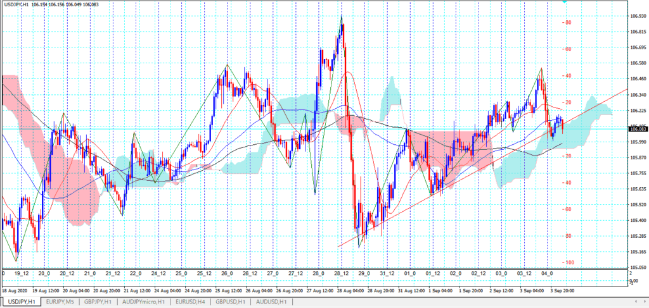Image resolution: width=649 pixels, height=308 pixels.
Task: Click the 105.285 price axis value
Action: pos(638,236)
